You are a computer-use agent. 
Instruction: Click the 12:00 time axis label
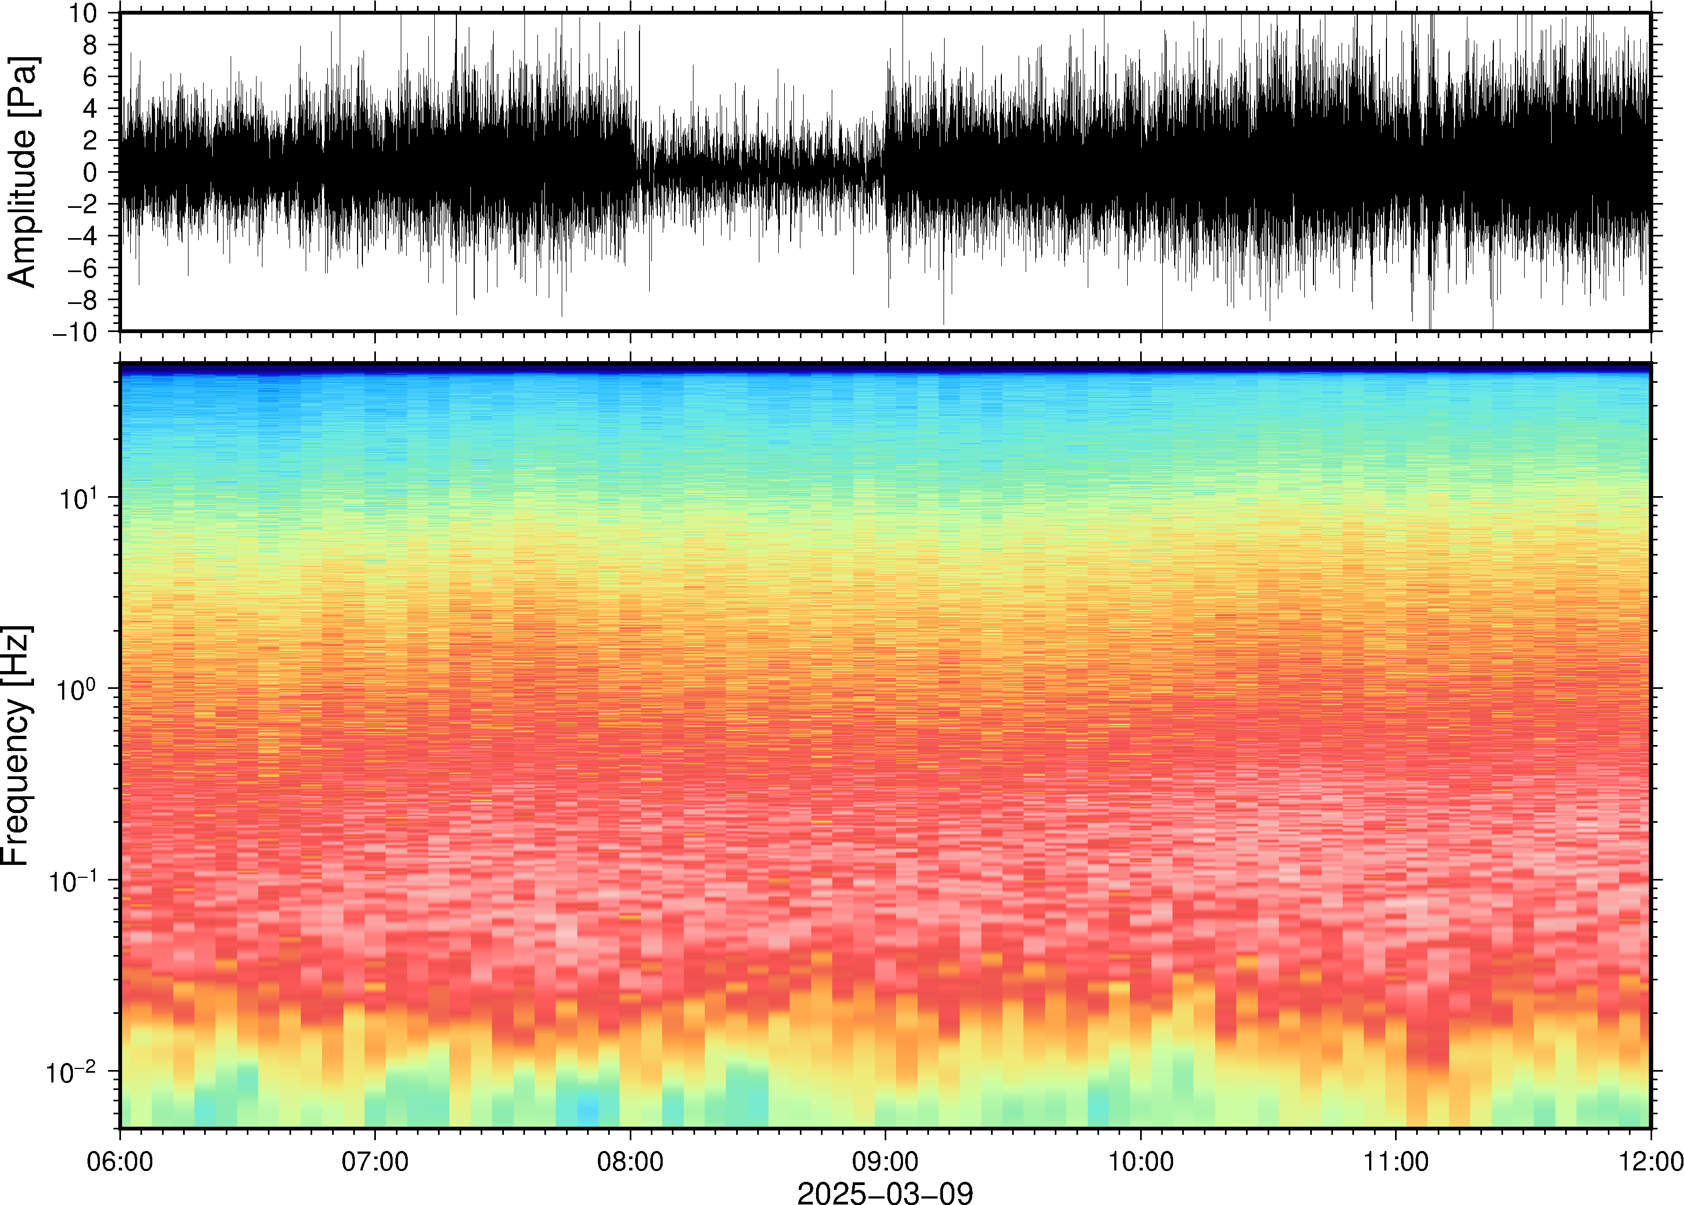coord(1651,1161)
